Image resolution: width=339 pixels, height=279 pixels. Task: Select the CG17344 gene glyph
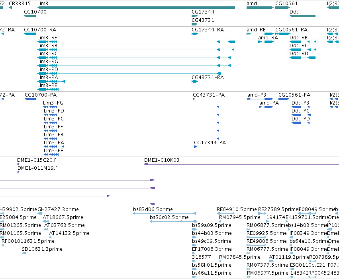194,16
